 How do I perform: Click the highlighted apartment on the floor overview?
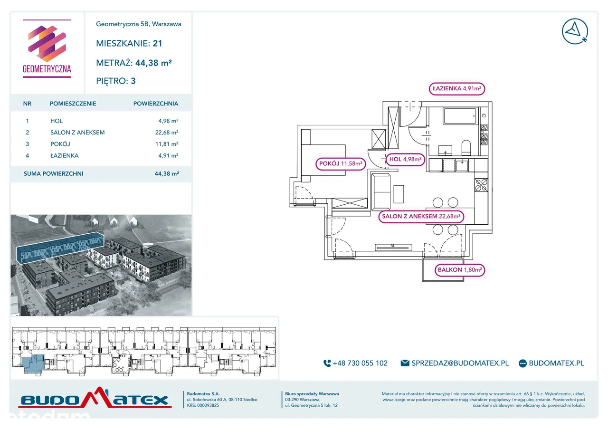[33, 362]
